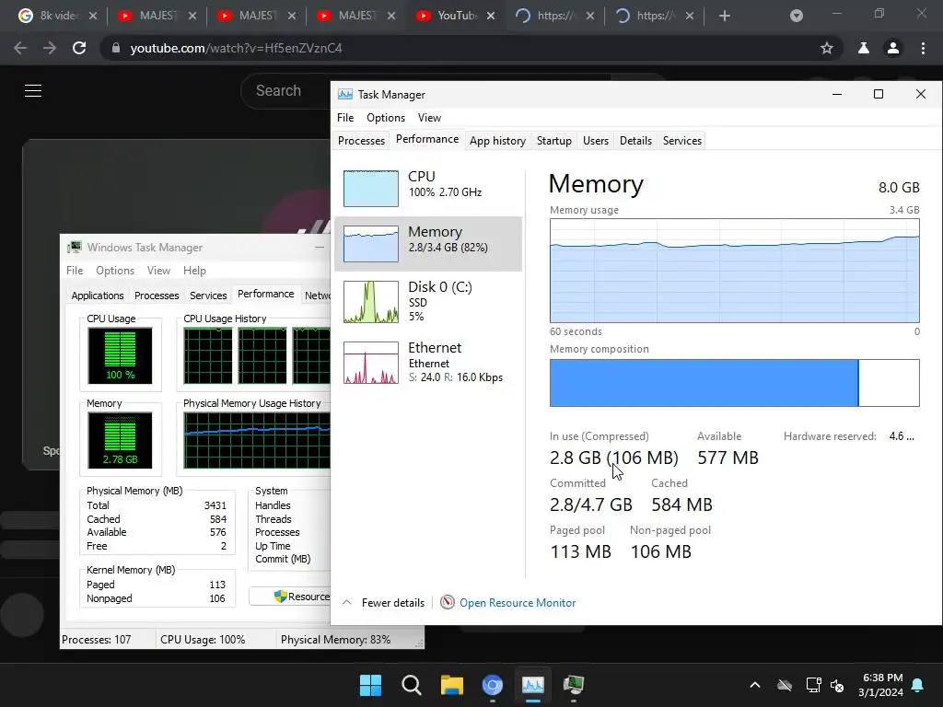
Task: Click the site lock icon in address bar
Action: pyautogui.click(x=116, y=48)
